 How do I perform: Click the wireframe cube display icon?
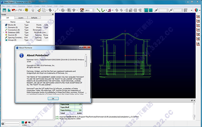tap(44, 10)
